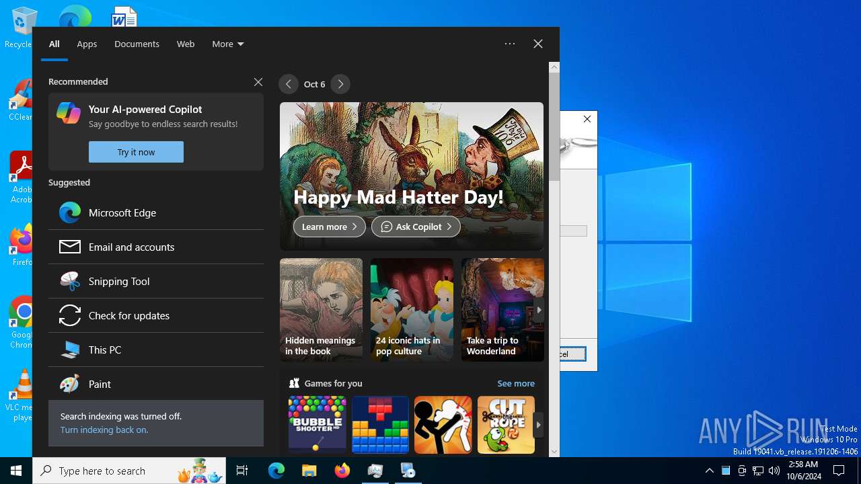The image size is (861, 484).
Task: Open Bubble Shooter HD game tile
Action: tap(317, 424)
